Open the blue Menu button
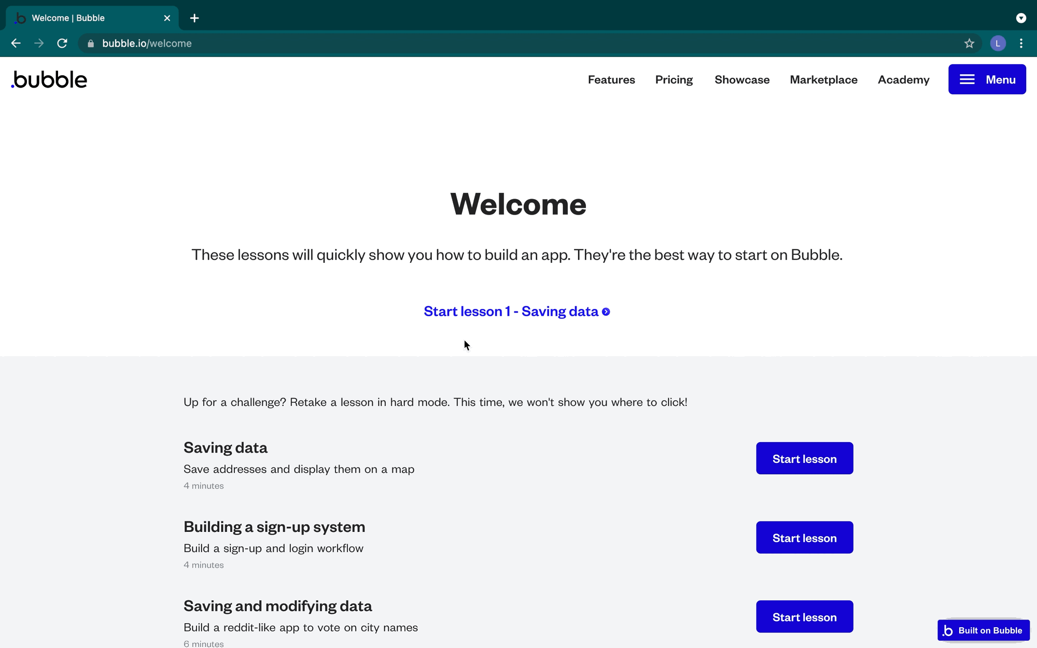This screenshot has height=648, width=1037. click(x=987, y=79)
